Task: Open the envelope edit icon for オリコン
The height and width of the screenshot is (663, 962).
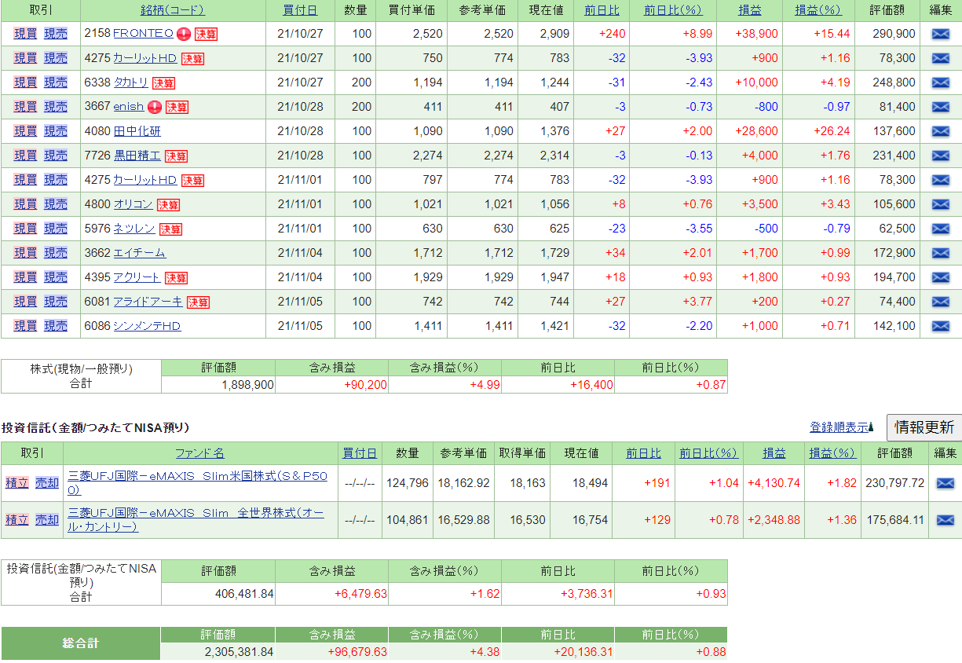Action: [940, 204]
